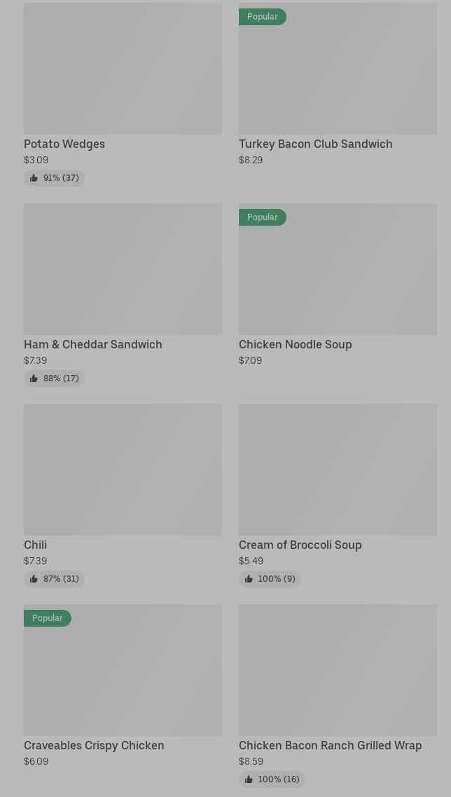Click the Turkey Bacon Club Sandwich title
451x797 pixels.
(x=315, y=144)
